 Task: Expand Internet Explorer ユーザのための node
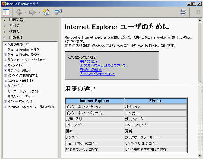(5, 107)
